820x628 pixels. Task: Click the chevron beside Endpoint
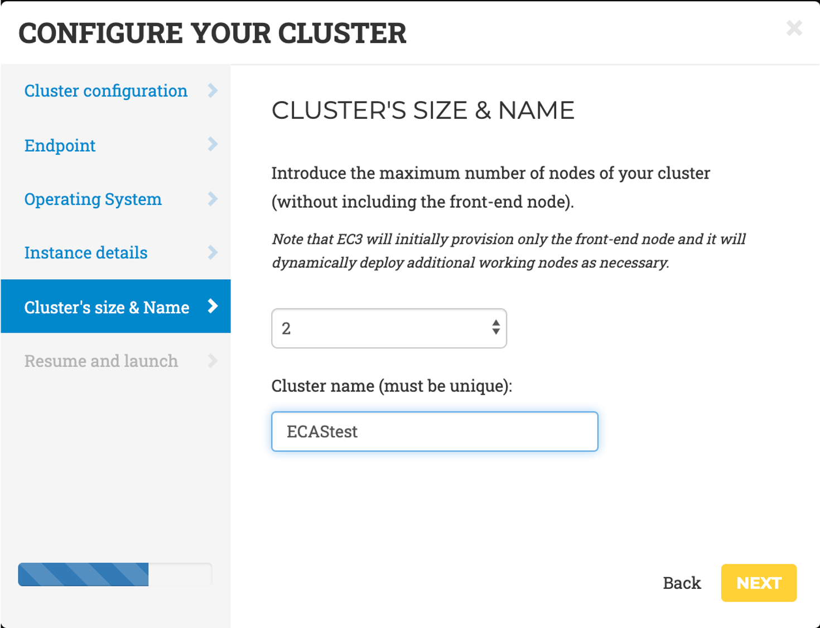(x=214, y=145)
